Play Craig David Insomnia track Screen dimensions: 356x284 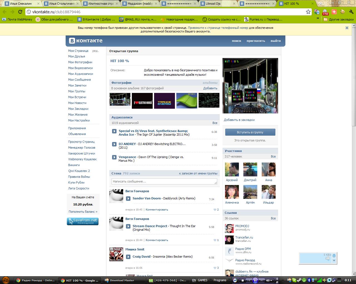pos(128,257)
